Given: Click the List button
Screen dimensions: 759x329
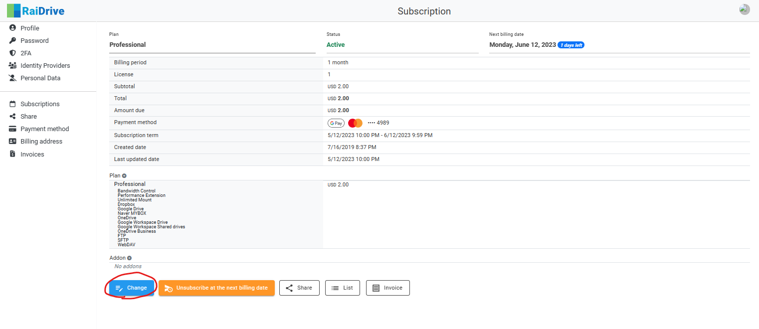Looking at the screenshot, I should point(343,288).
